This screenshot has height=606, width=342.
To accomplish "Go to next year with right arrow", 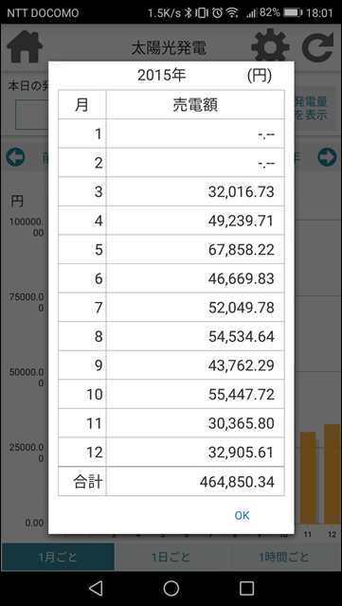I will coord(327,157).
